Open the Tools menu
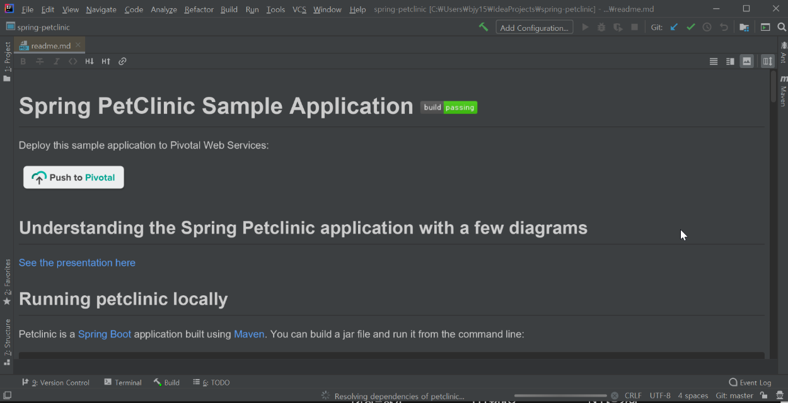 coord(275,9)
